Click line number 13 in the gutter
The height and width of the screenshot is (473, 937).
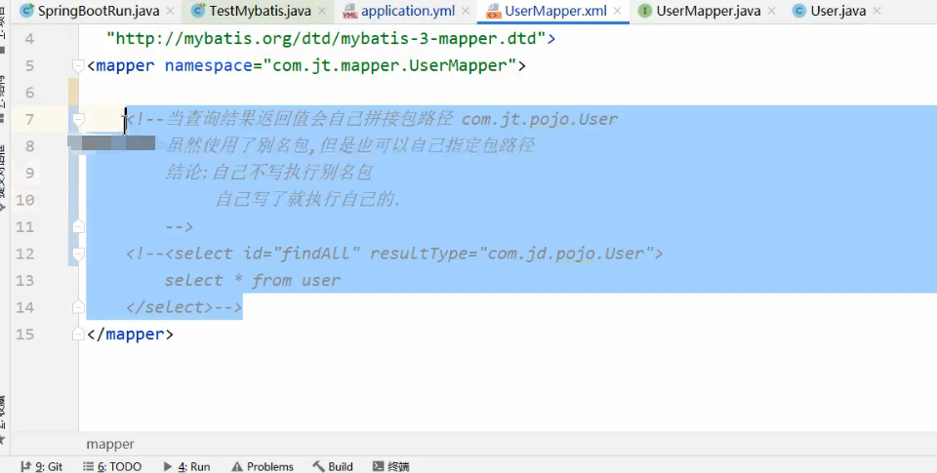click(x=25, y=281)
